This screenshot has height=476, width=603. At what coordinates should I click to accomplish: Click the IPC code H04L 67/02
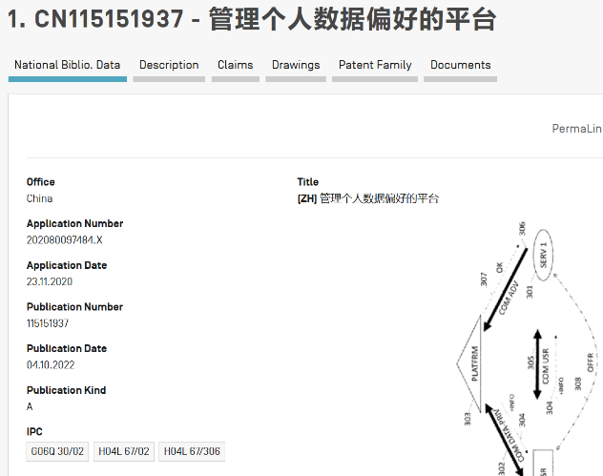point(124,451)
